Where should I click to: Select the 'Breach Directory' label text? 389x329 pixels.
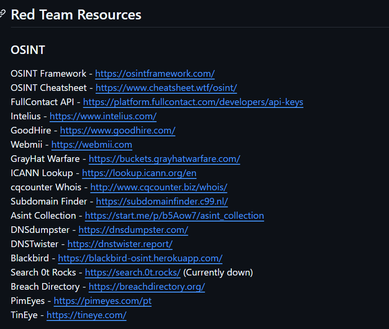pos(45,286)
